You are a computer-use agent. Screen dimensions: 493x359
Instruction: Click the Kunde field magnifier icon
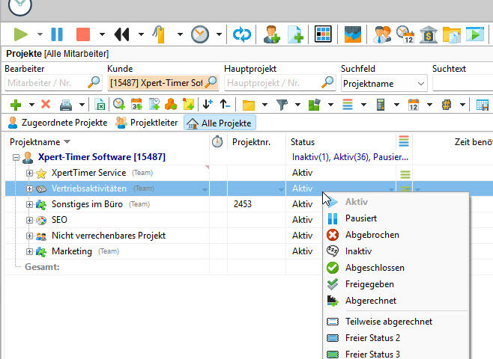(211, 82)
